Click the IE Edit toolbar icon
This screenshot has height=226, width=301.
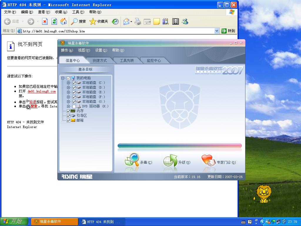coord(147,21)
